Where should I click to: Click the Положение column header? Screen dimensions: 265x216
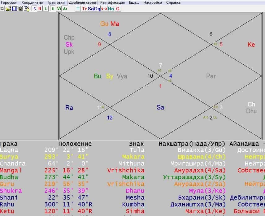tap(75, 144)
